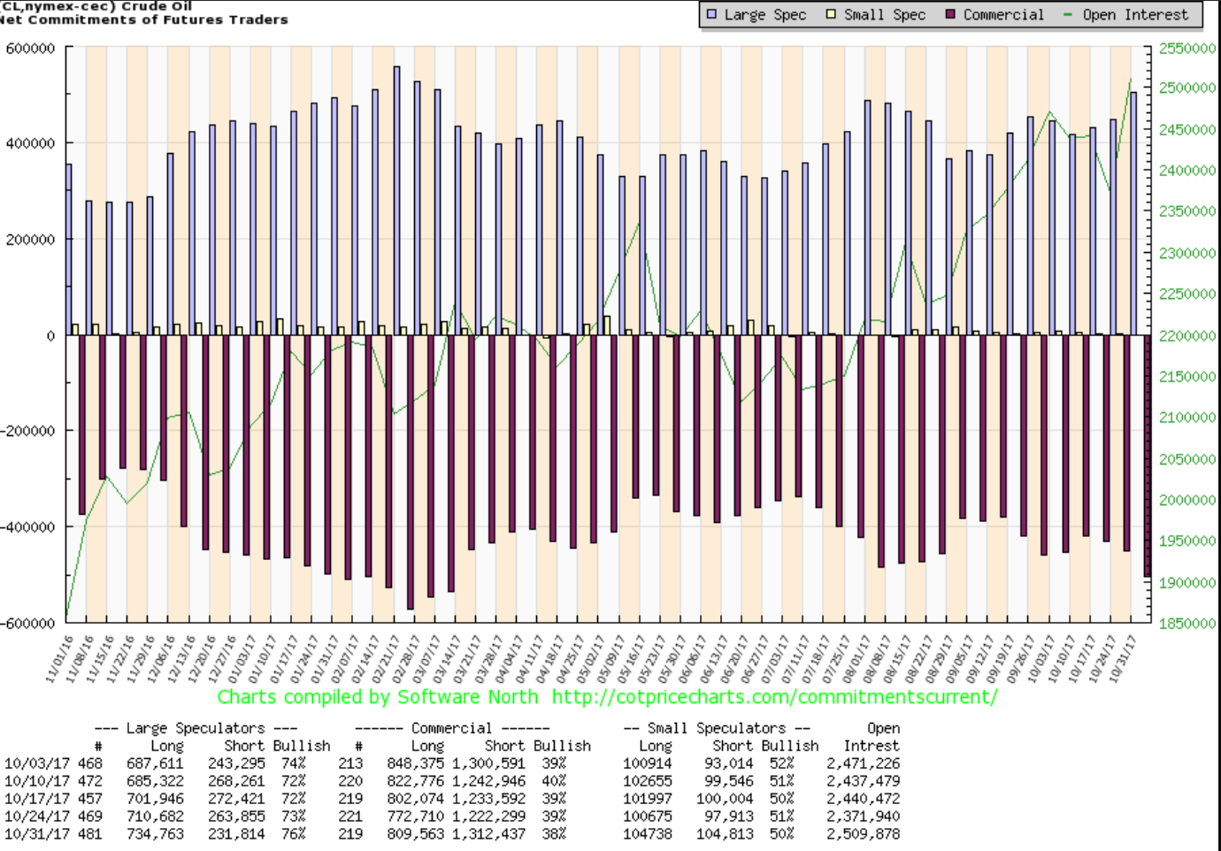Click the 2200000 right axis label
This screenshot has height=851, width=1221.
point(1187,336)
